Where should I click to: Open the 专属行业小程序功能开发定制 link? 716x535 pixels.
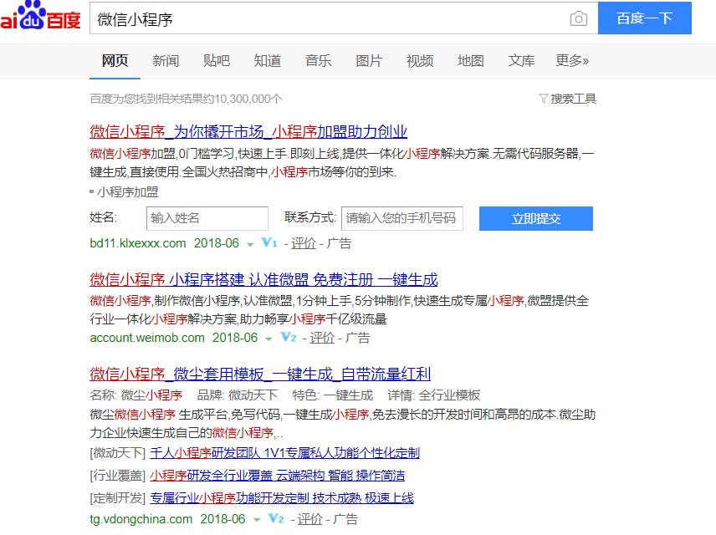(282, 497)
